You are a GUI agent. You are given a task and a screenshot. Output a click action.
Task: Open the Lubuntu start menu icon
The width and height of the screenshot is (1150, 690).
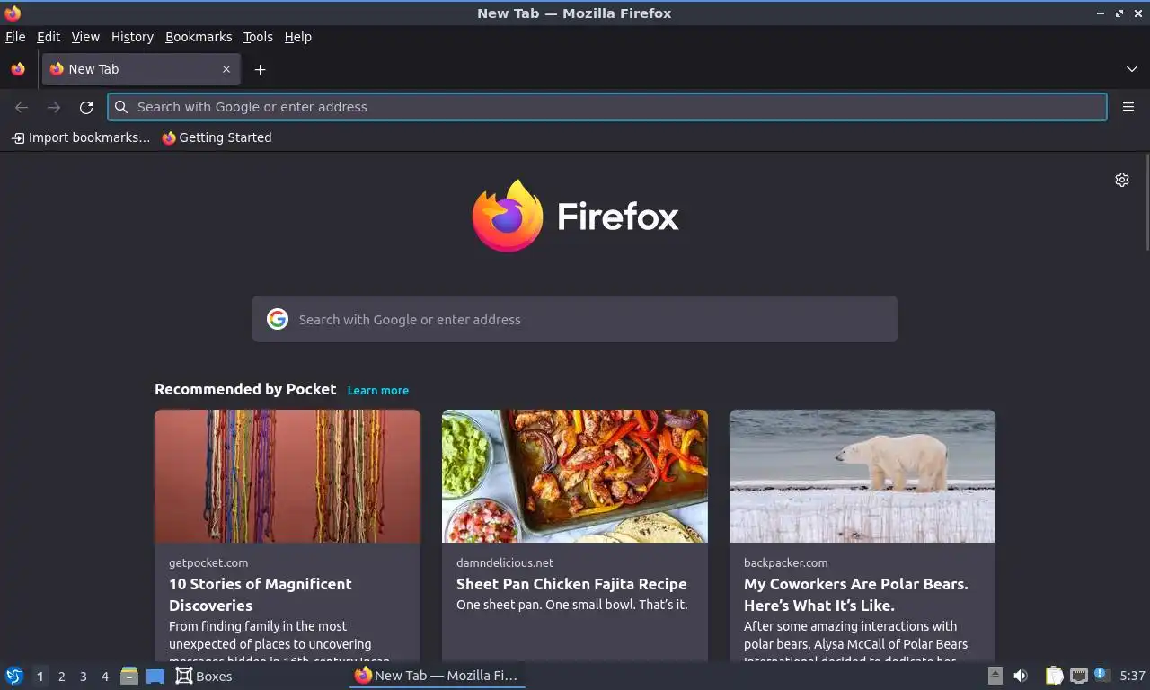click(14, 676)
